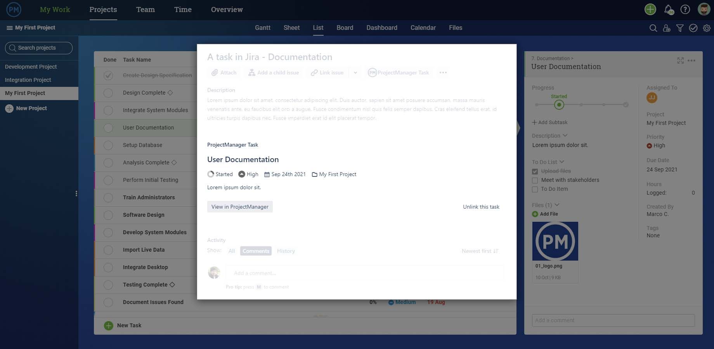Click the Attach paperclip button
714x349 pixels.
point(224,73)
